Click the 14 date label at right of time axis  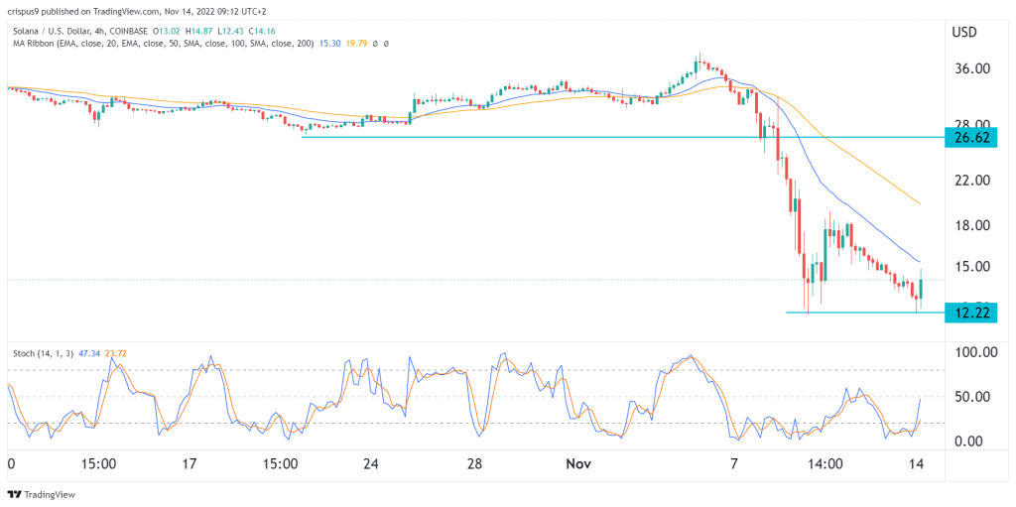(x=918, y=464)
